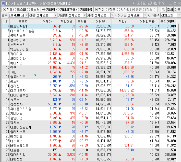181x162 pixels.
Task: Open the 신용 전체조회 dropdown
Action: (x=55, y=15)
